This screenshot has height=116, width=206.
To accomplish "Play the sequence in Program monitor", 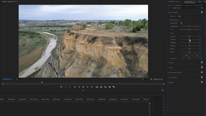I will click(x=83, y=87).
